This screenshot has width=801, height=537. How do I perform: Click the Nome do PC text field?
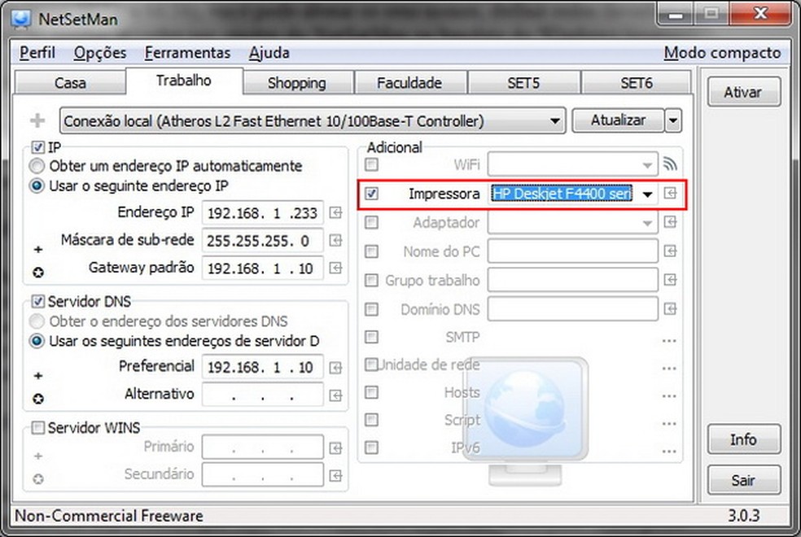pyautogui.click(x=572, y=251)
